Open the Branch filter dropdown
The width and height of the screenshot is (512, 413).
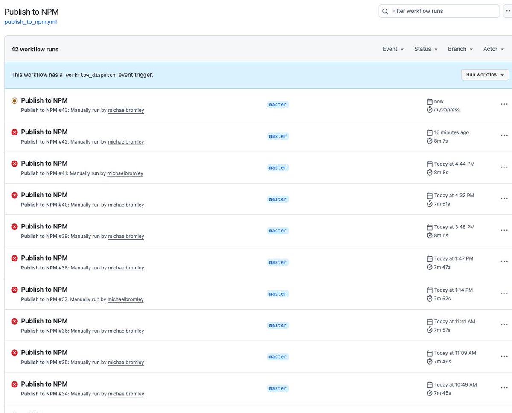click(x=460, y=49)
